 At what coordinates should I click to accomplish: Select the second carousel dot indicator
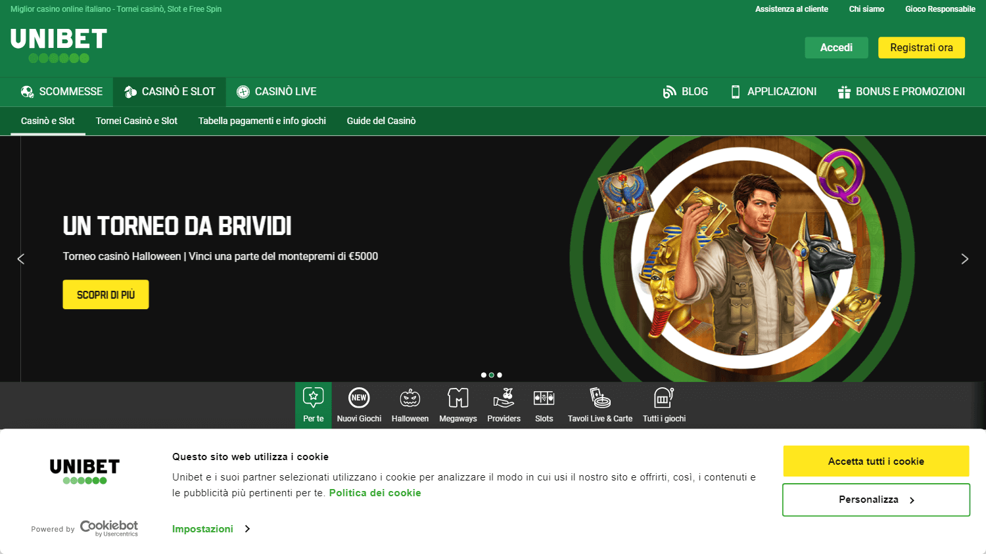[492, 375]
